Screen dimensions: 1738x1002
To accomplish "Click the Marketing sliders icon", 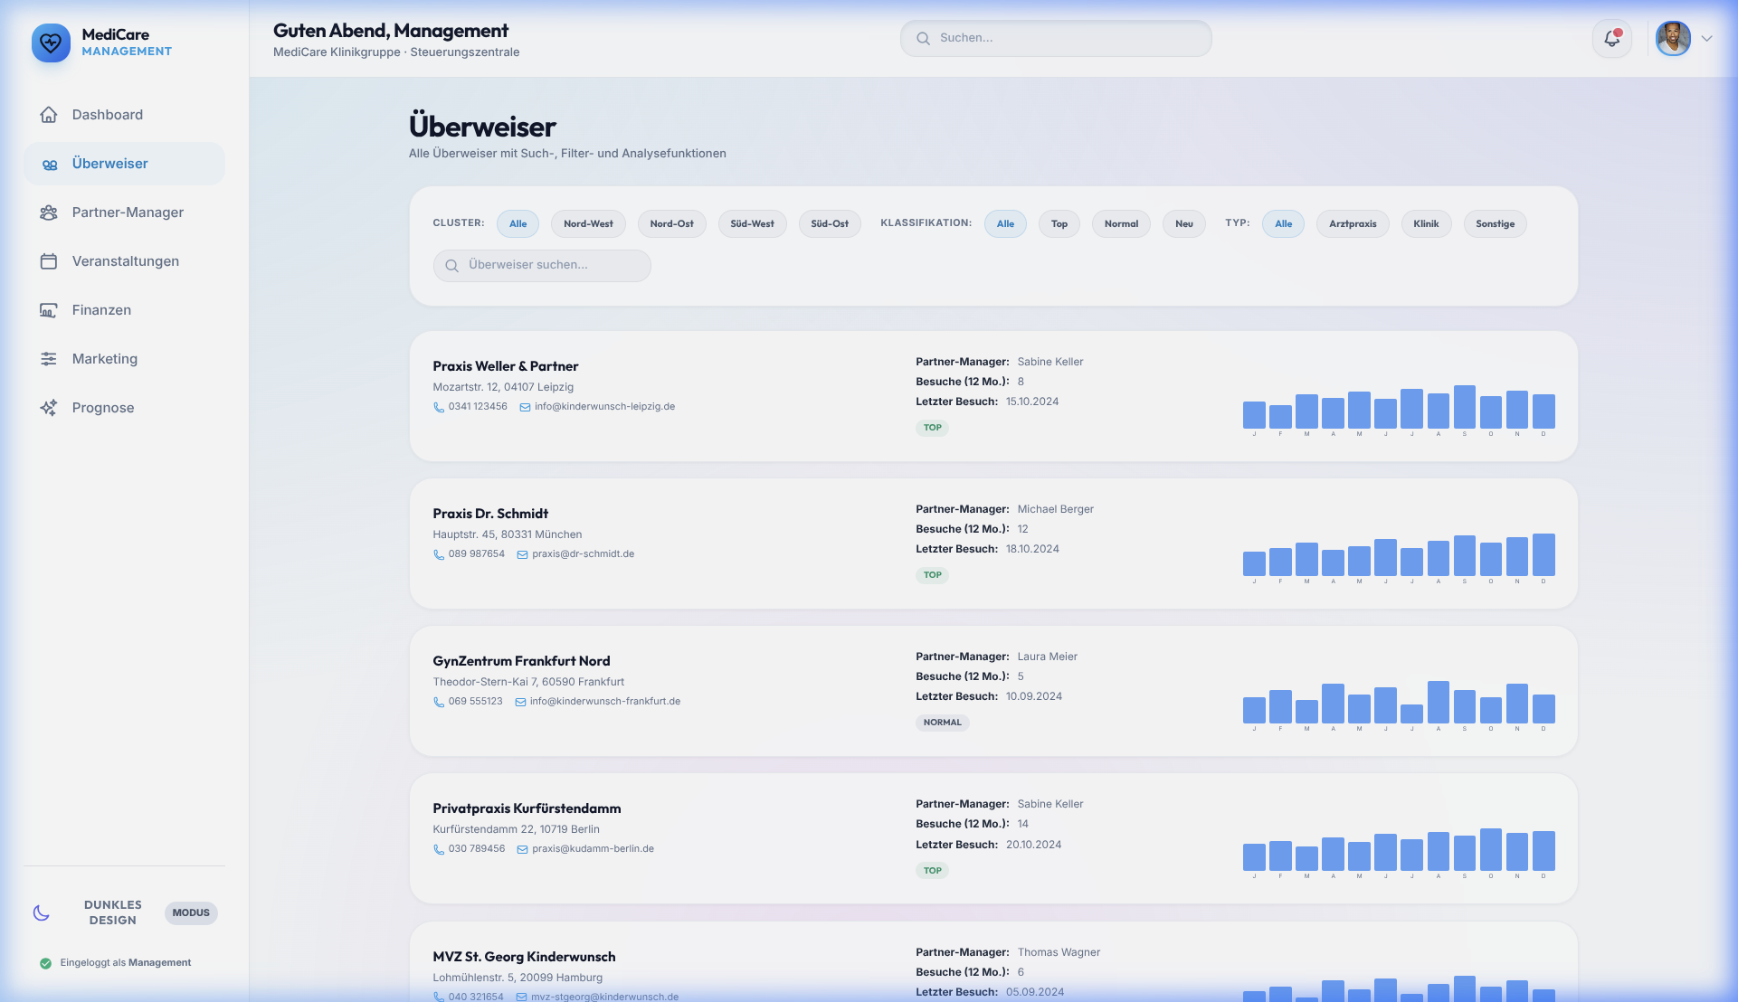I will click(49, 359).
